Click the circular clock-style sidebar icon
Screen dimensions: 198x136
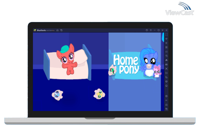tap(166, 86)
